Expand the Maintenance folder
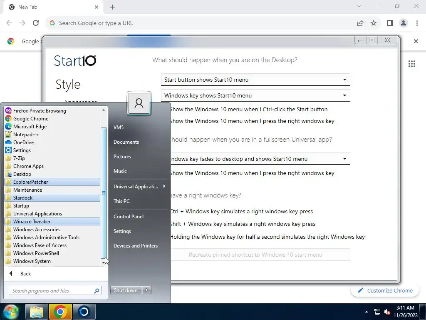This screenshot has height=320, width=426. (52, 190)
